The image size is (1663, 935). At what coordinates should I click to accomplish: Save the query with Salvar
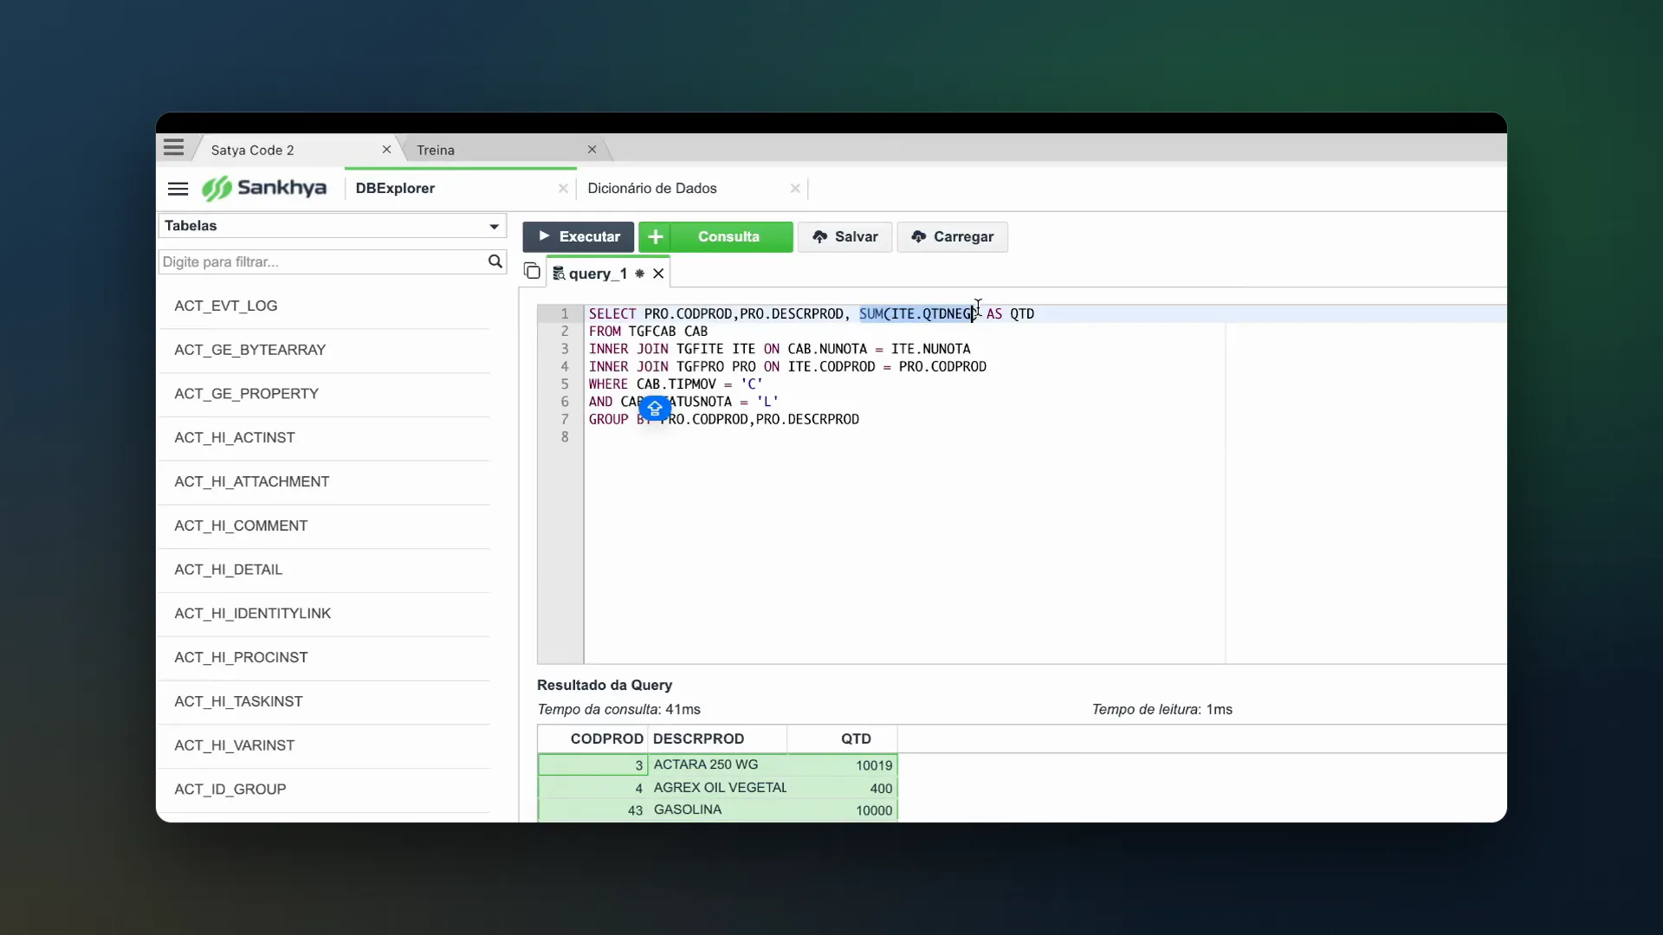pos(844,237)
